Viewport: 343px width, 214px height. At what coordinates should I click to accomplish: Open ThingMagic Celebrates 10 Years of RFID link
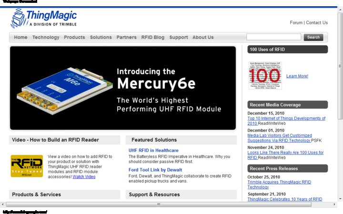(284, 199)
